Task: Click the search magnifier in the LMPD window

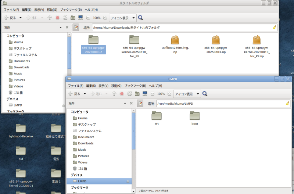Action: point(205,94)
